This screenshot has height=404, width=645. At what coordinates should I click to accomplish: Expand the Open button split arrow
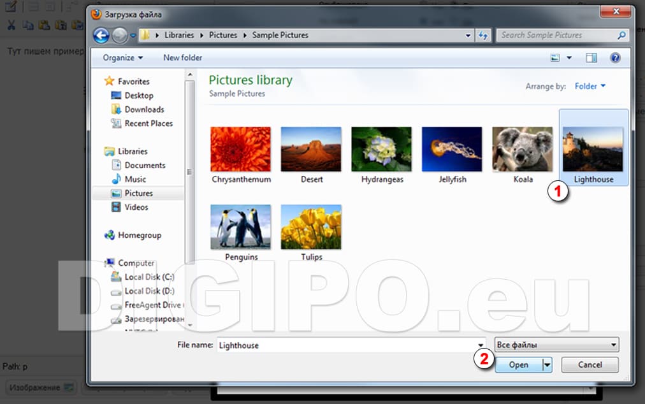coord(547,365)
